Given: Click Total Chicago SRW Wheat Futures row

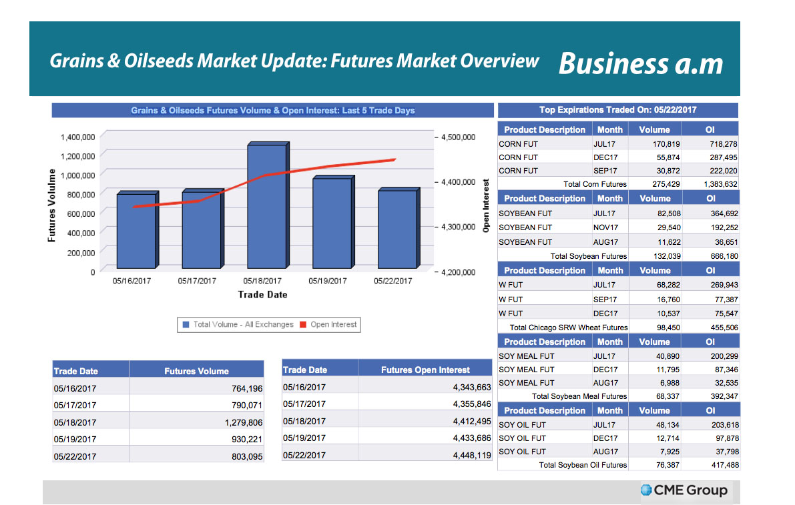Looking at the screenshot, I should coord(617,328).
